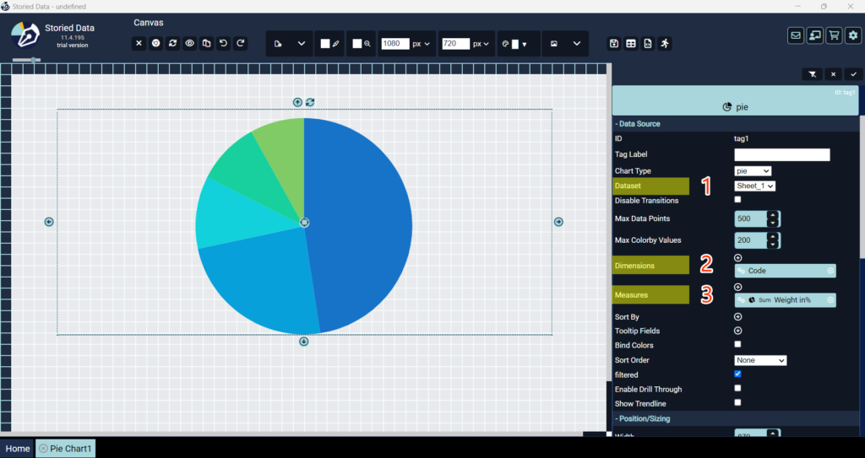Open the shopping cart icon
The height and width of the screenshot is (458, 865).
pos(835,35)
